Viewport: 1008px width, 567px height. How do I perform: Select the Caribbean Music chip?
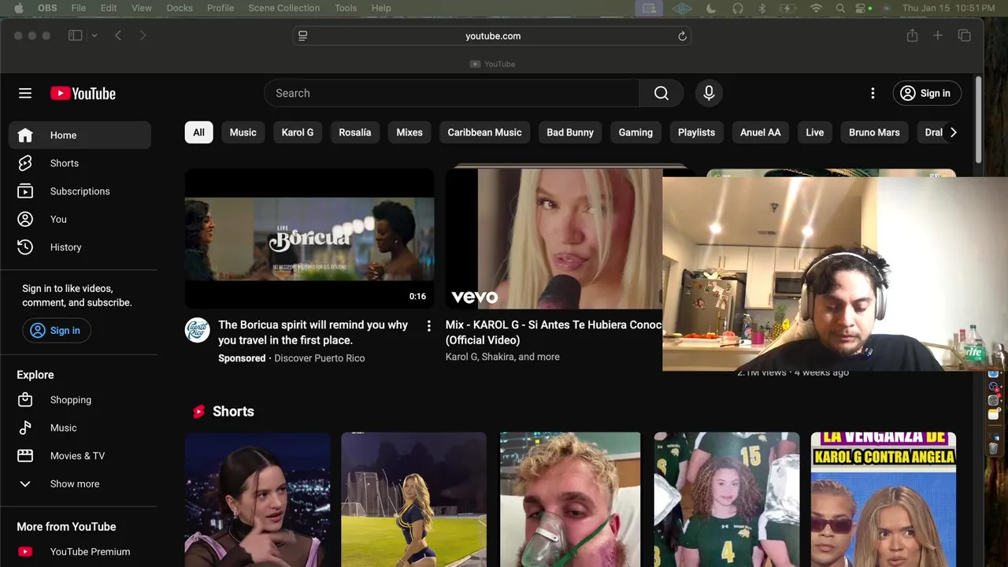click(484, 132)
